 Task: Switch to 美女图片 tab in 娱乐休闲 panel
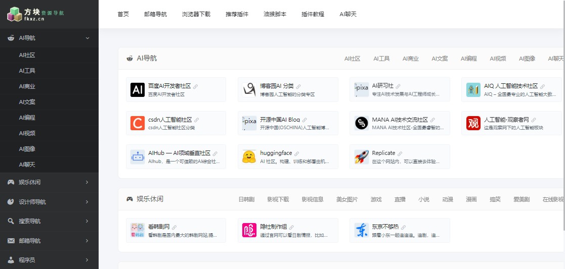pos(347,199)
